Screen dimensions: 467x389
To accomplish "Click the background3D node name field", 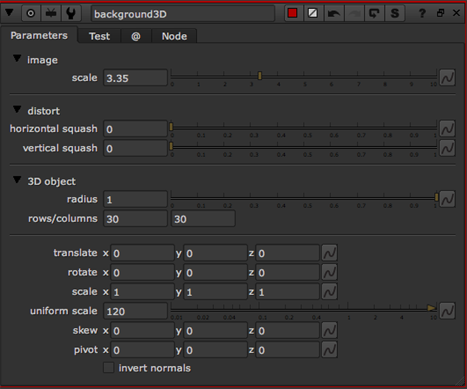I will [183, 14].
